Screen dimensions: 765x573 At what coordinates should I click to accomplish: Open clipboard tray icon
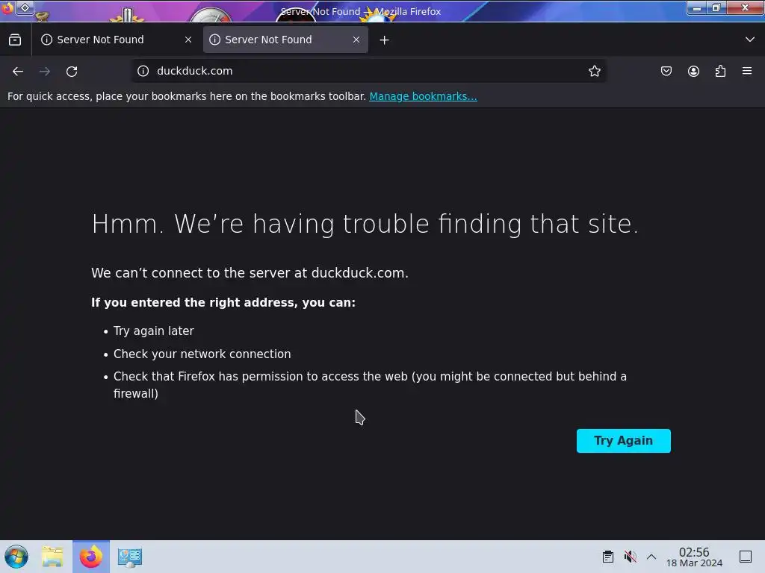tap(608, 557)
